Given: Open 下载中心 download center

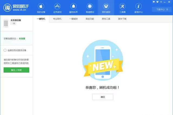Looking at the screenshot, I should [160, 9].
